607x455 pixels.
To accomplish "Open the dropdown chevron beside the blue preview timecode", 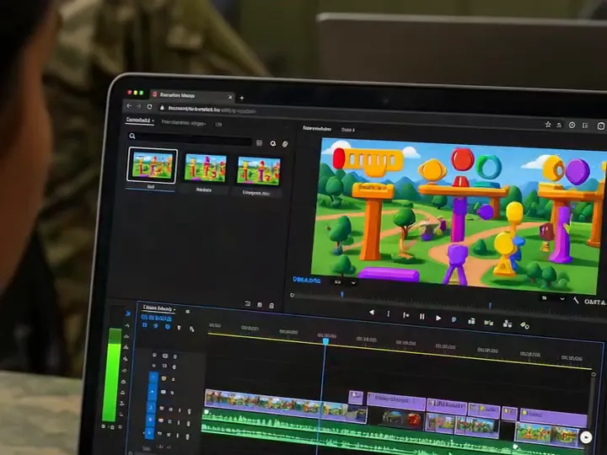I will click(x=353, y=282).
